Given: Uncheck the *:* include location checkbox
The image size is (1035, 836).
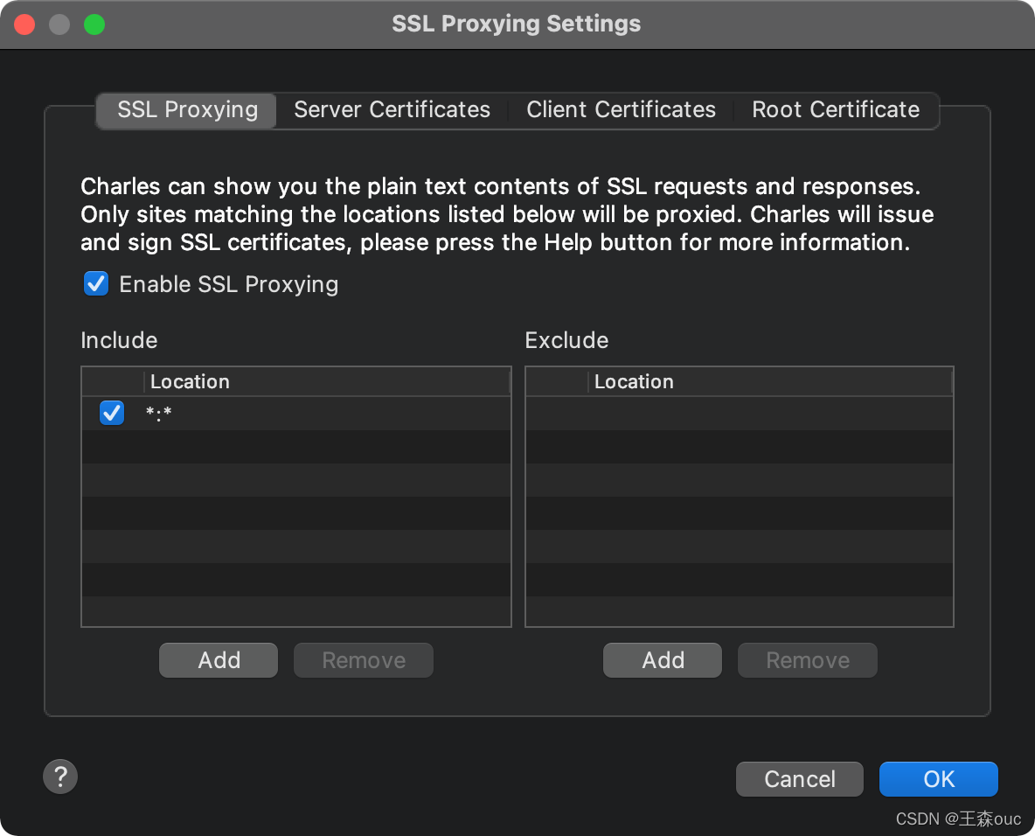Looking at the screenshot, I should click(112, 412).
